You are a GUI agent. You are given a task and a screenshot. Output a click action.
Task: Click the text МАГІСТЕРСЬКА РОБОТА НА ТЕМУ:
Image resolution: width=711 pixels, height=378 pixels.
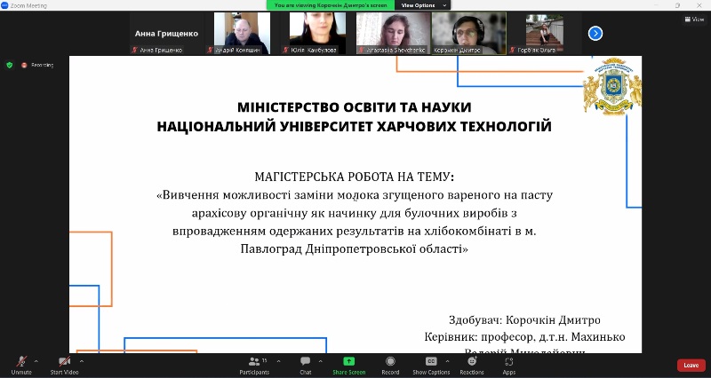coord(354,177)
